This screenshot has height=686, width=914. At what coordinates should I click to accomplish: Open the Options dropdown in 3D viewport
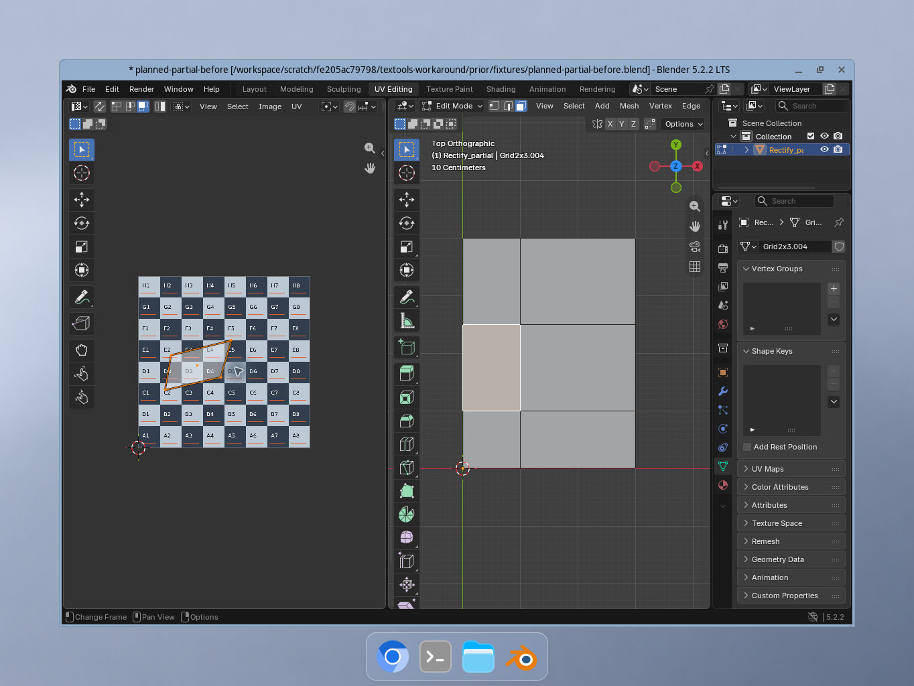(x=683, y=124)
